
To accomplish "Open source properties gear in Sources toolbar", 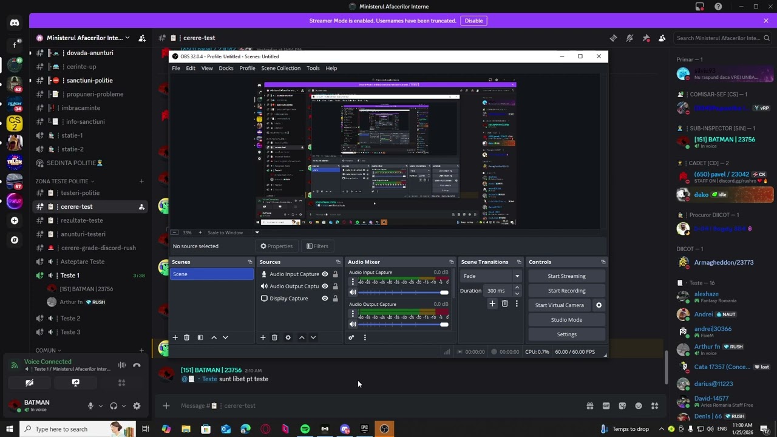I will coord(288,337).
